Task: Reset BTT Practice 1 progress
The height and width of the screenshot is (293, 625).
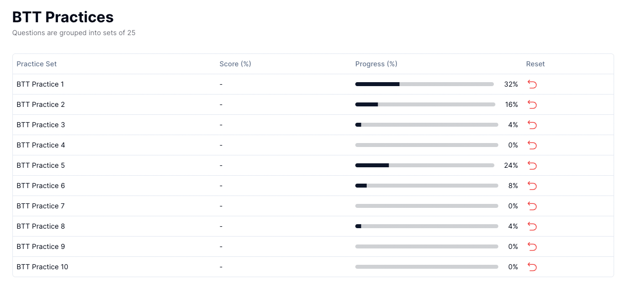Action: pyautogui.click(x=532, y=84)
